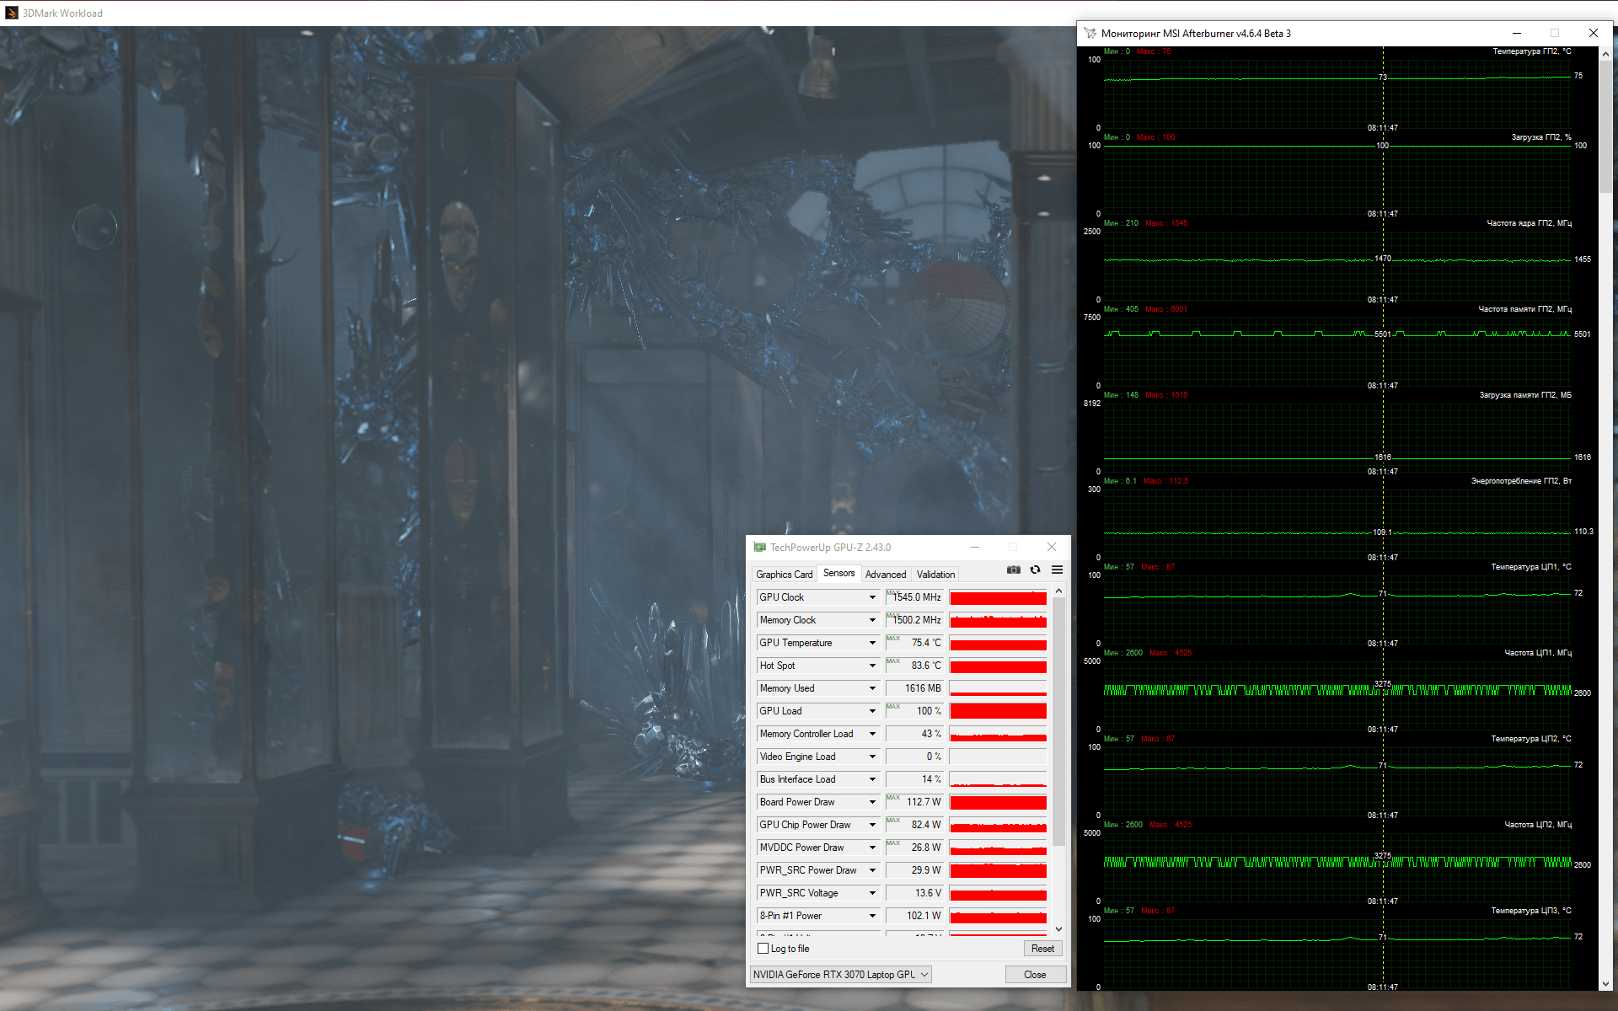Open the Validation tab
Image resolution: width=1618 pixels, height=1011 pixels.
[935, 575]
